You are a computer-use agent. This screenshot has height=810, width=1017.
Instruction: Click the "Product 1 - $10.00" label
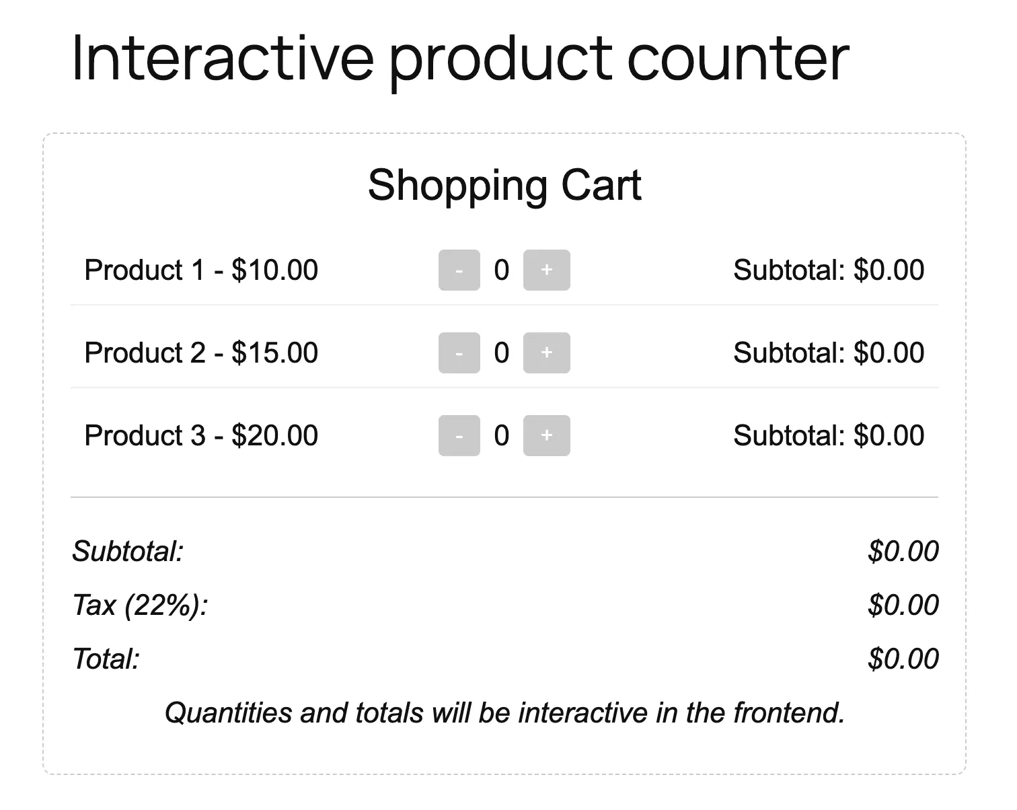(201, 270)
